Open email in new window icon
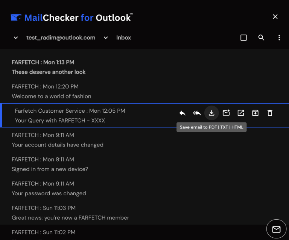 241,113
